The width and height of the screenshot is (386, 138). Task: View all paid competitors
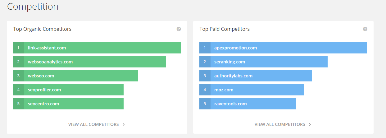pos(280,124)
